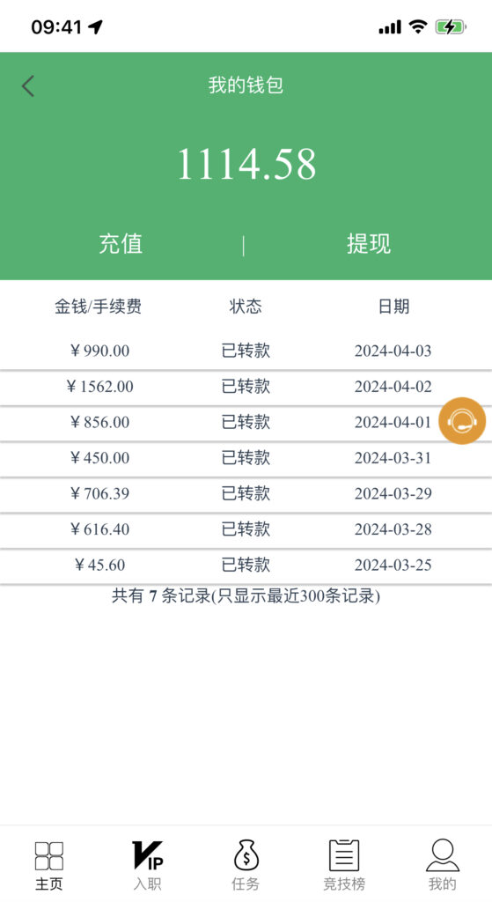Go back with the left arrow
This screenshot has width=492, height=902.
point(28,86)
